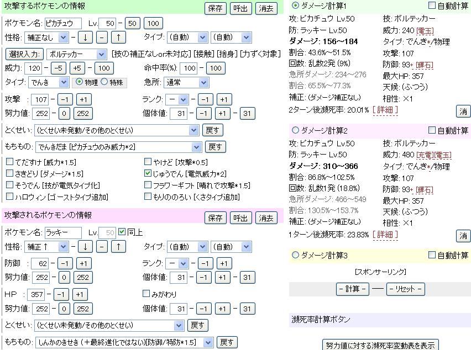The width and height of the screenshot is (471, 350).
Task: Click attacker nature up arrow button
Action: click(118, 38)
